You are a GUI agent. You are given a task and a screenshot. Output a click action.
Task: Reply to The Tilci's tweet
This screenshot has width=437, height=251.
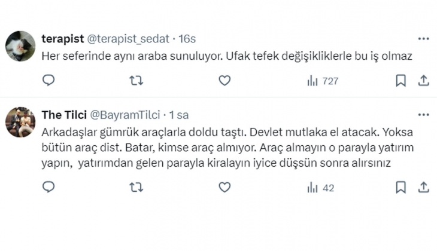click(x=49, y=187)
